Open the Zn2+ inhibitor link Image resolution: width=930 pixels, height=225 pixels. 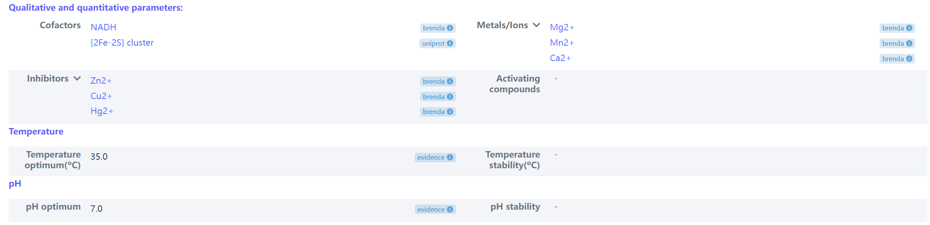(x=101, y=81)
